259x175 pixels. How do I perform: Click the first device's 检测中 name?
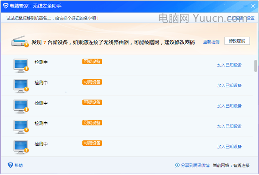click(x=41, y=62)
